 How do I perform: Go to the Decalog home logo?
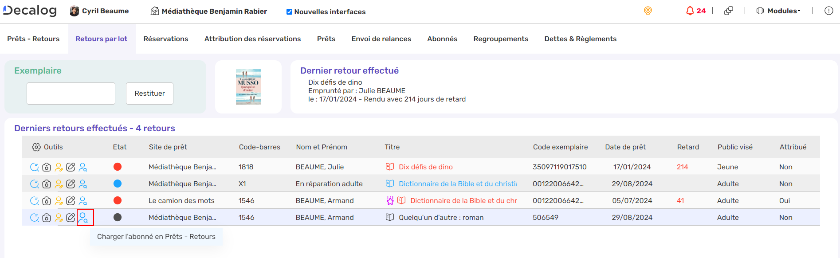point(30,11)
